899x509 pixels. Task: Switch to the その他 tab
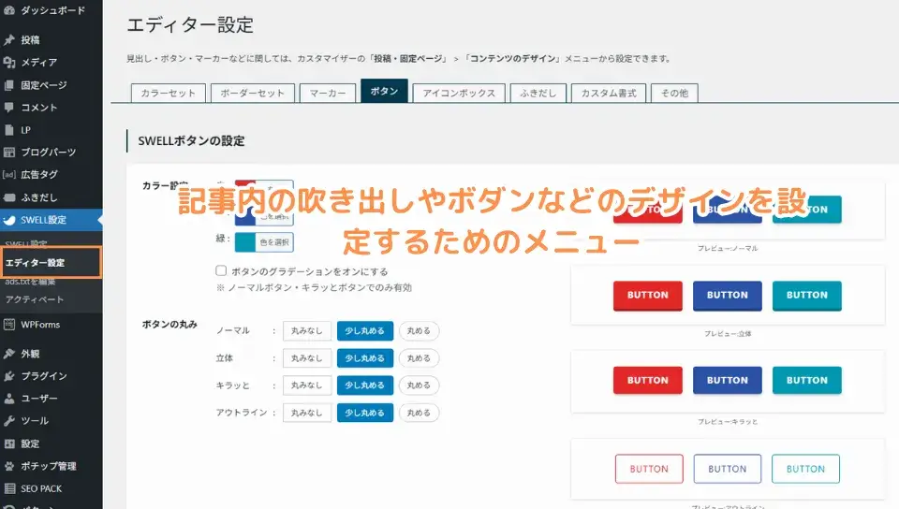[x=674, y=93]
